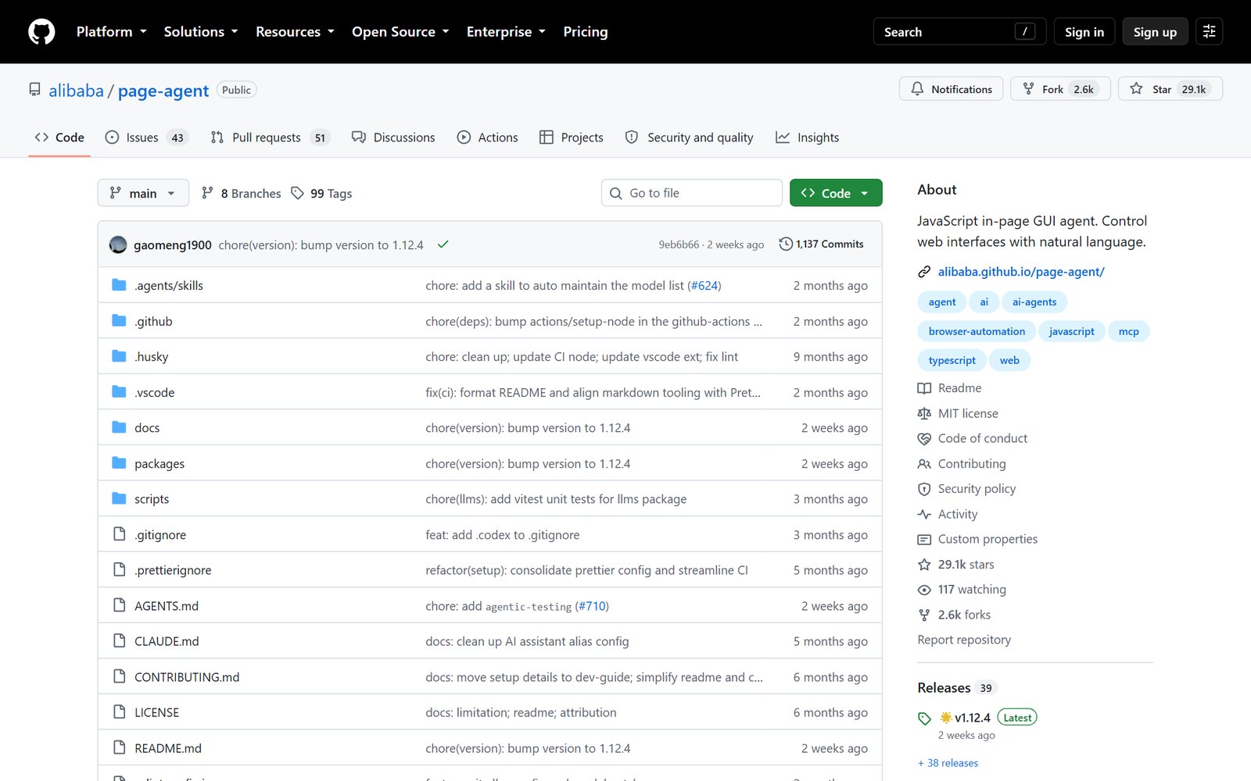Click the scales icon next to MIT license
This screenshot has height=781, width=1251.
click(x=924, y=414)
